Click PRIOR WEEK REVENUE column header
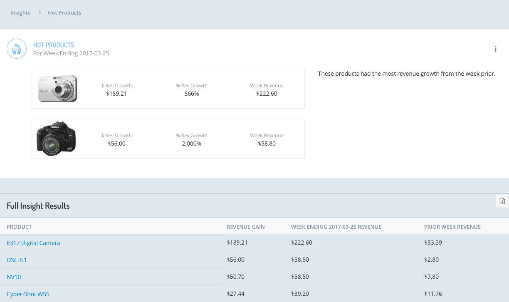 [x=452, y=227]
